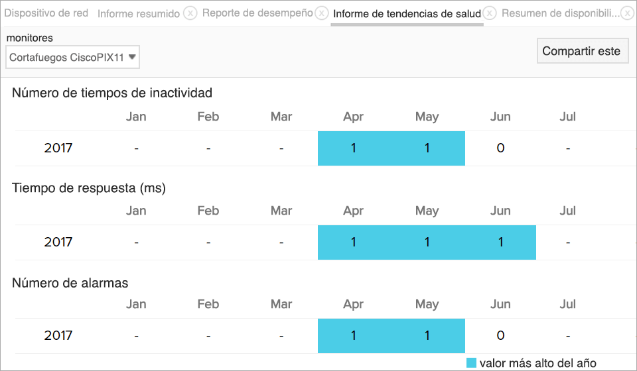Select June highlighted cell in Tiempo de respuesta

(500, 242)
